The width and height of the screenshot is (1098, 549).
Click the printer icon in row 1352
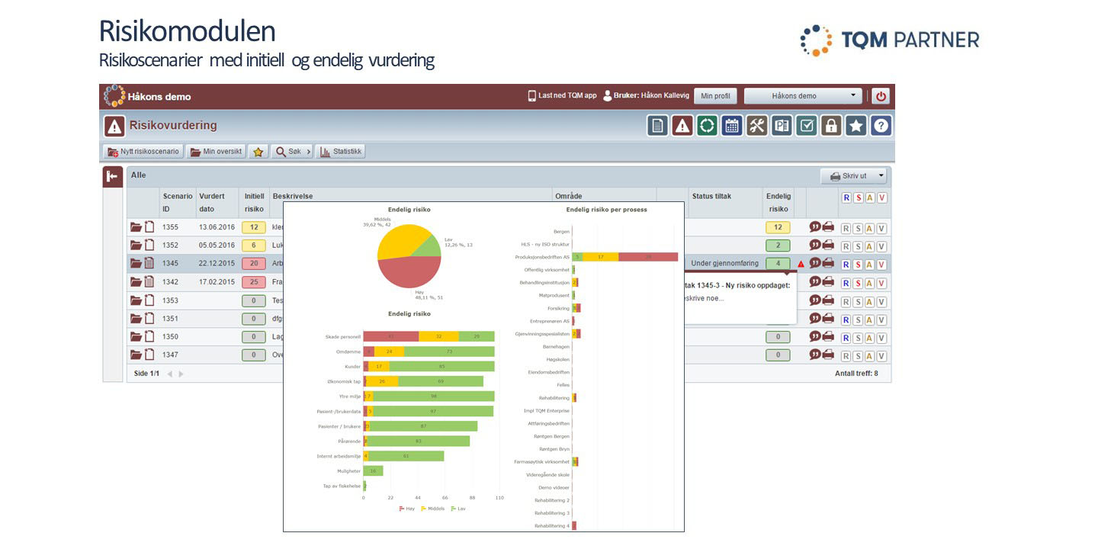click(828, 245)
